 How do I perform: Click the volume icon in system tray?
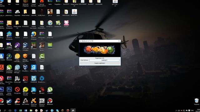179,110
